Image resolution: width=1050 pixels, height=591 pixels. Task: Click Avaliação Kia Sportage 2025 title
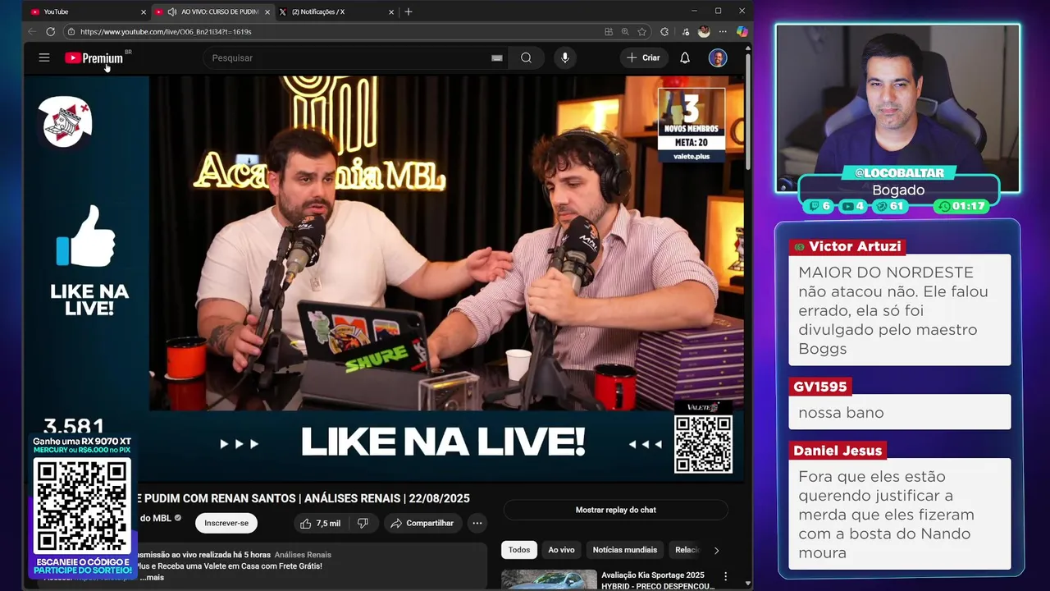658,580
